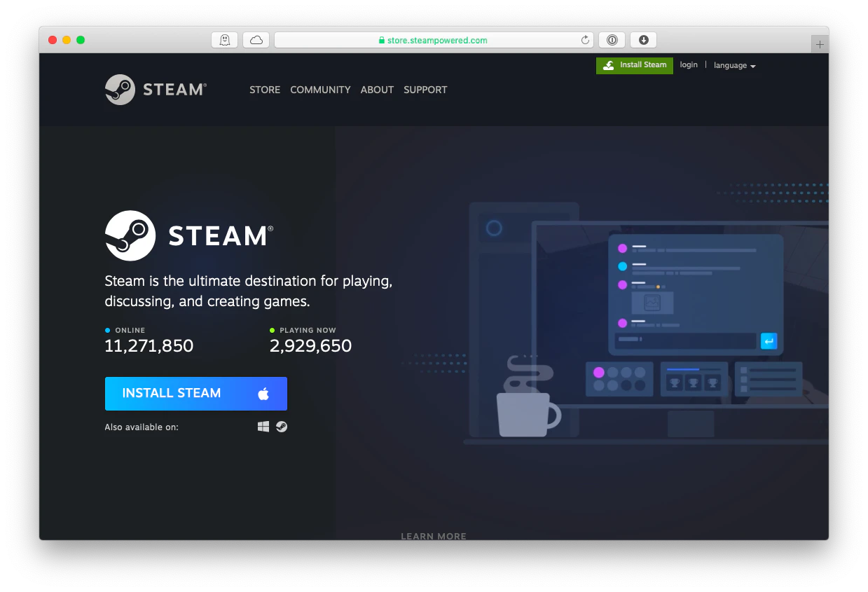868x592 pixels.
Task: Open the 1Password extension icon
Action: (x=612, y=40)
